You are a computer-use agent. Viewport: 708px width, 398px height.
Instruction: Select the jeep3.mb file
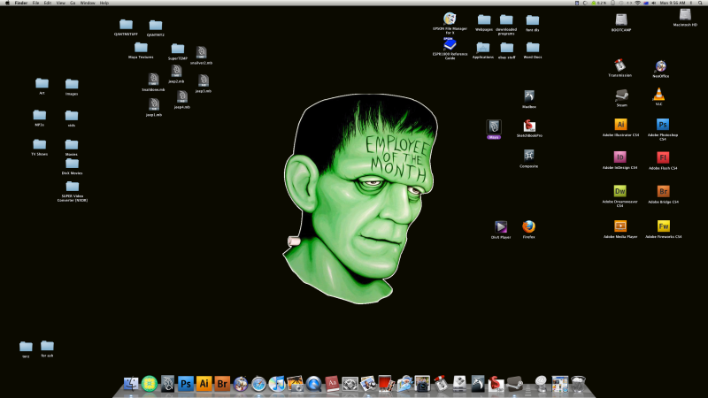204,80
